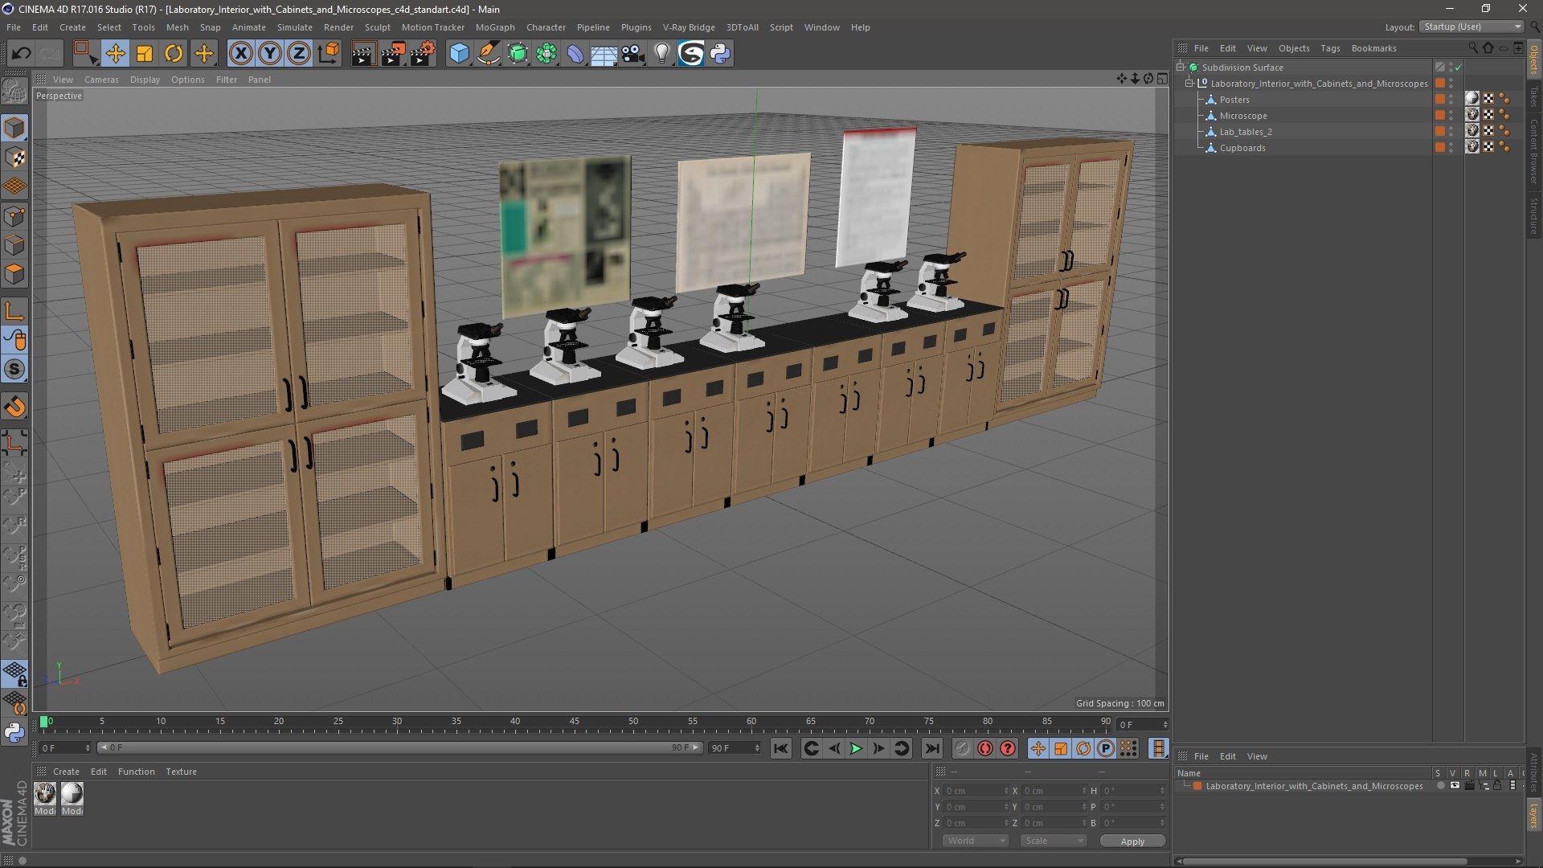Open the World coordinate dropdown

[x=976, y=841]
